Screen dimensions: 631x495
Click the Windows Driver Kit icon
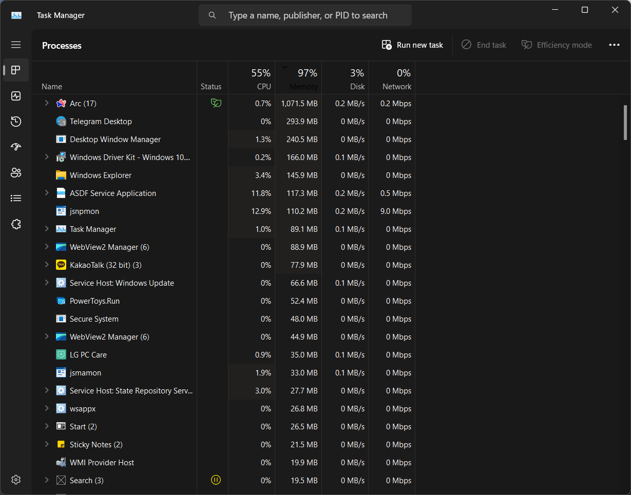(61, 157)
